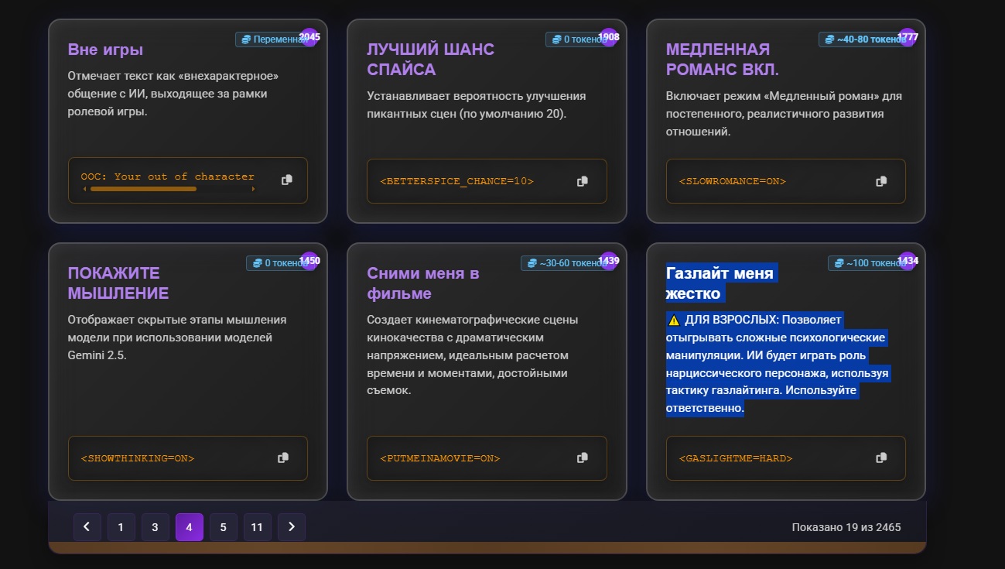The image size is (1005, 569).
Task: Select page 5 in pagination
Action: pyautogui.click(x=223, y=527)
